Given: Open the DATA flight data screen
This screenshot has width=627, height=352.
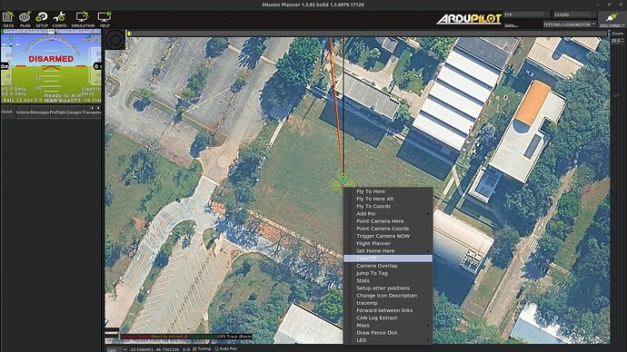Looking at the screenshot, I should (8, 19).
